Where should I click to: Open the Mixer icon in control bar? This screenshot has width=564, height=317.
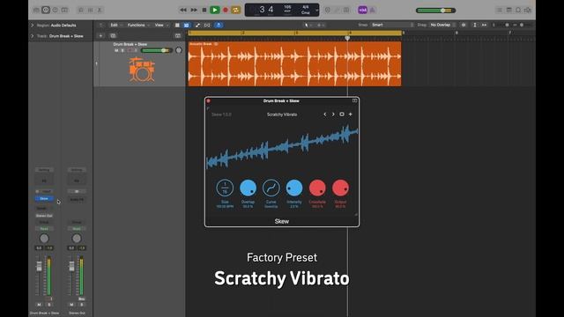pyautogui.click(x=90, y=10)
